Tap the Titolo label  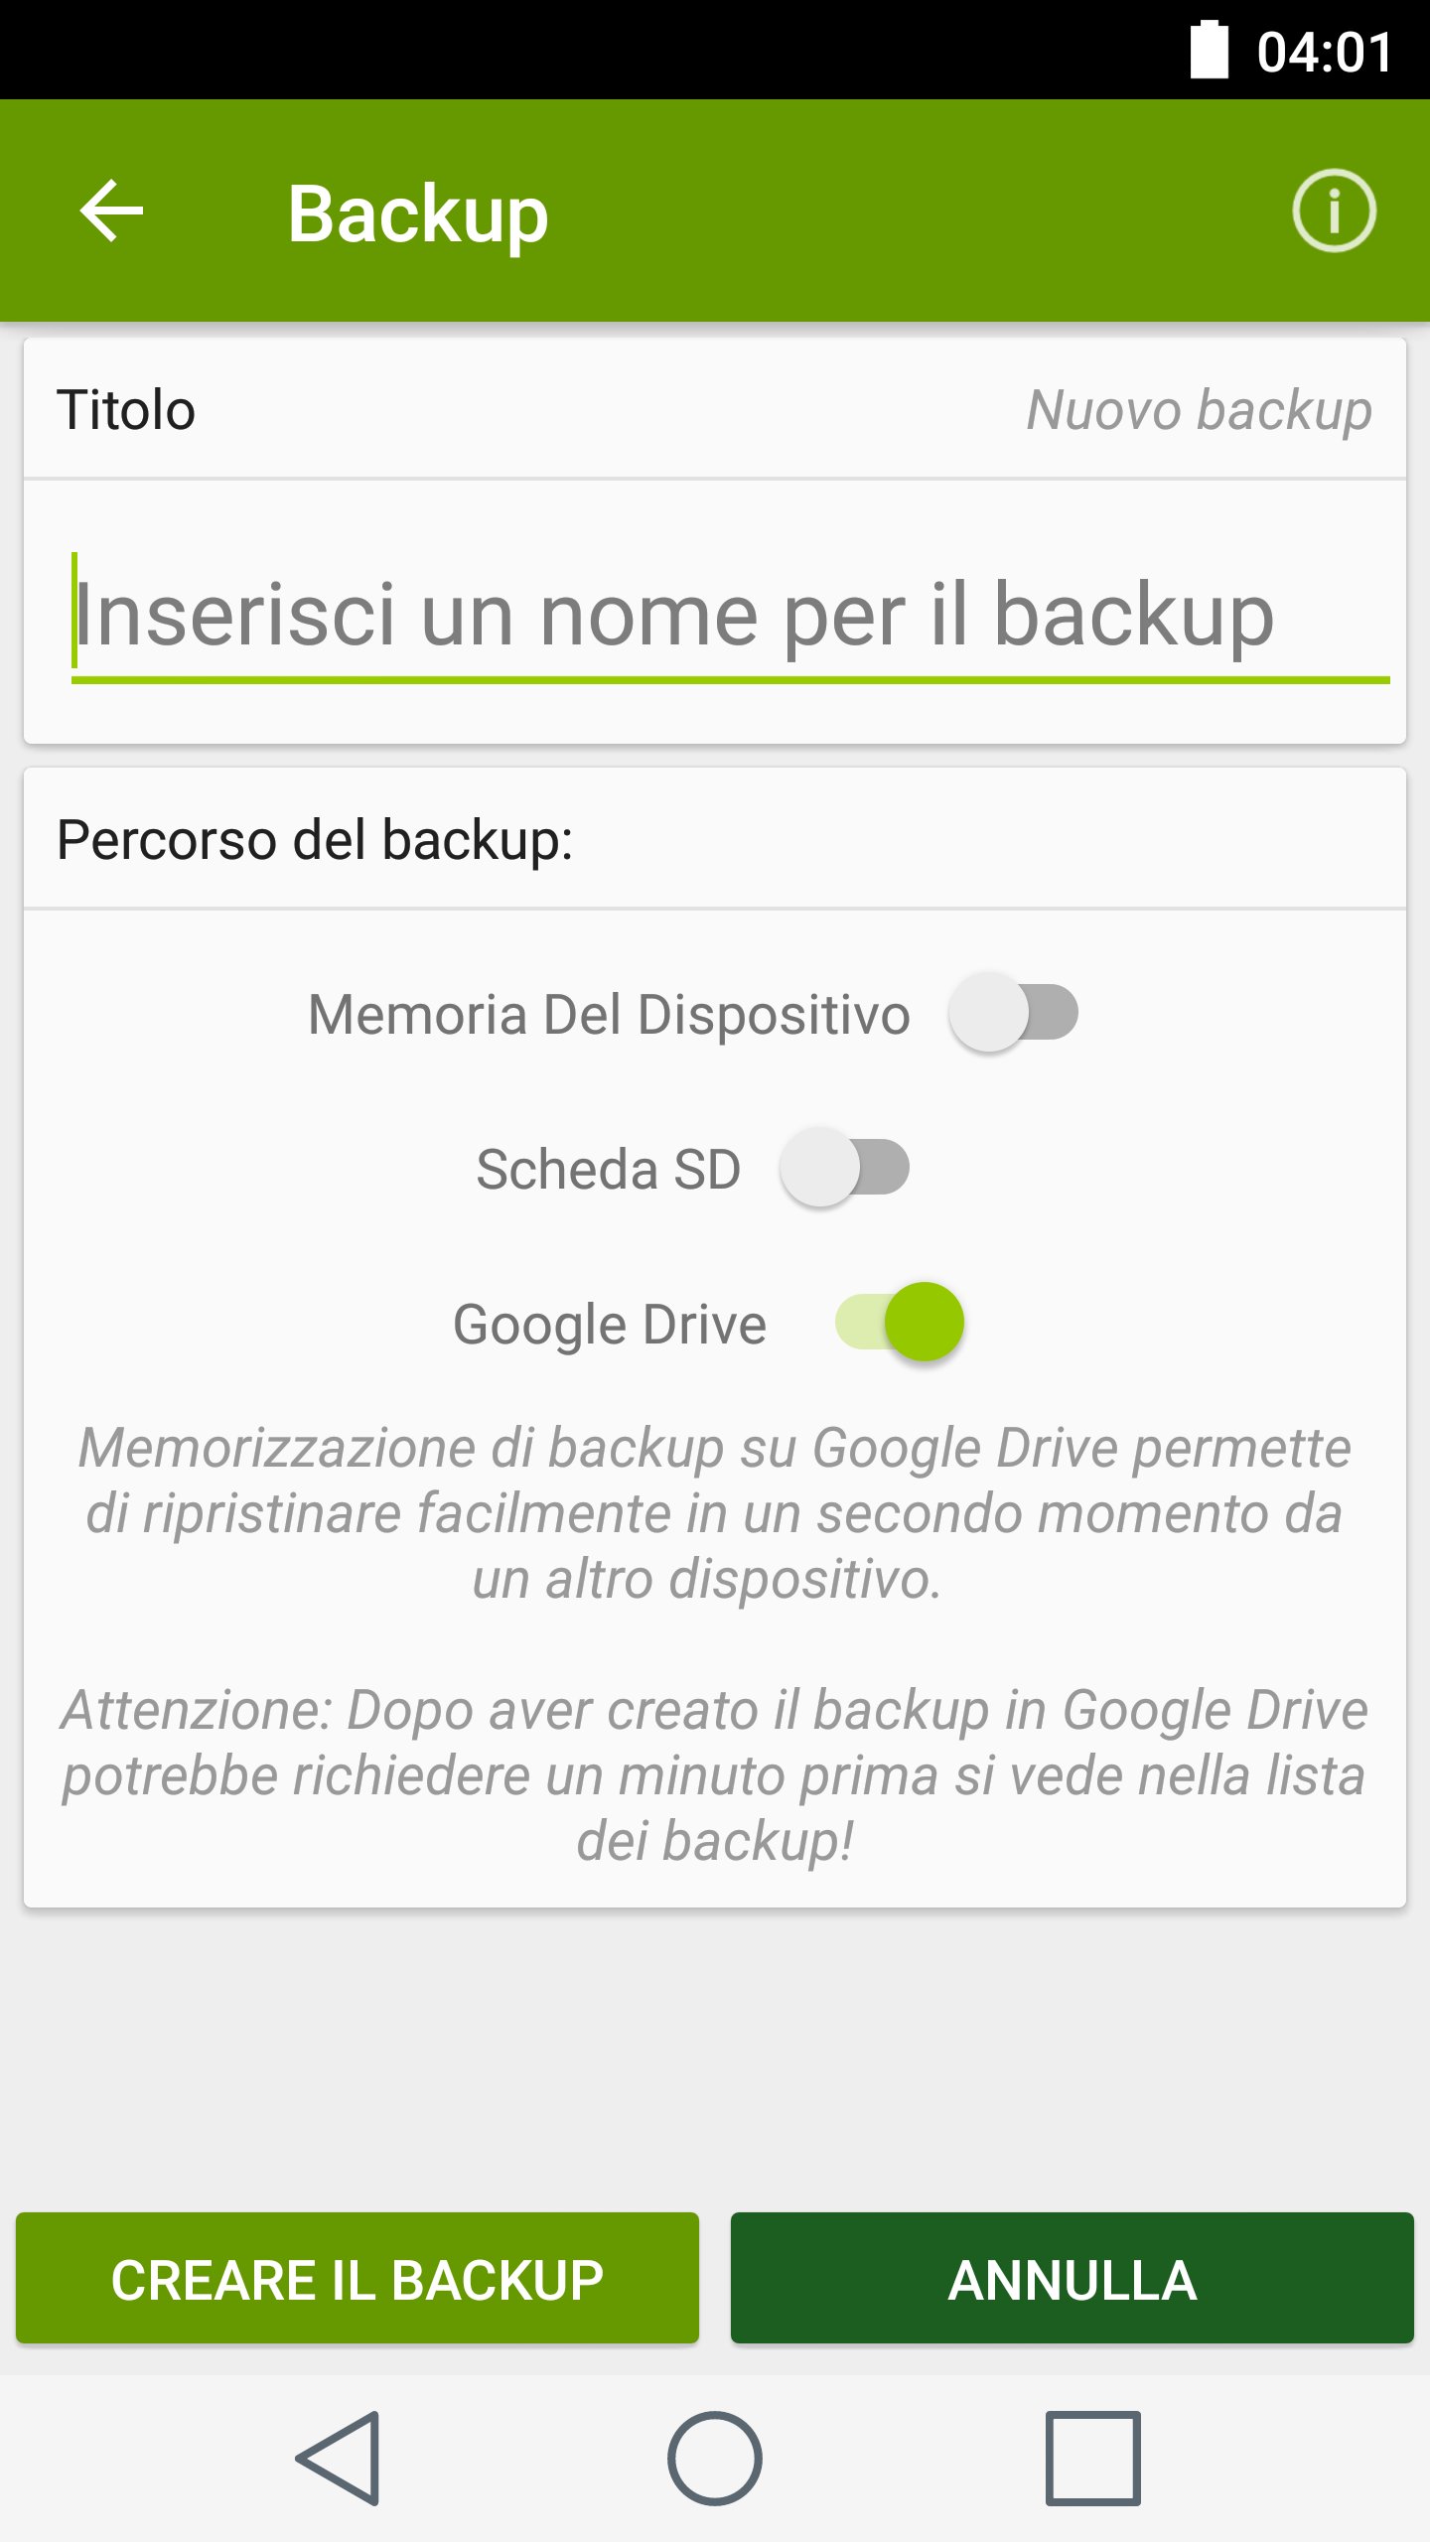[126, 410]
